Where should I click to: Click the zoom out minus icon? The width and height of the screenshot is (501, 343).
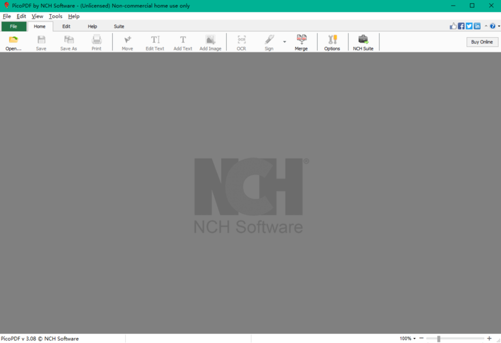click(421, 338)
